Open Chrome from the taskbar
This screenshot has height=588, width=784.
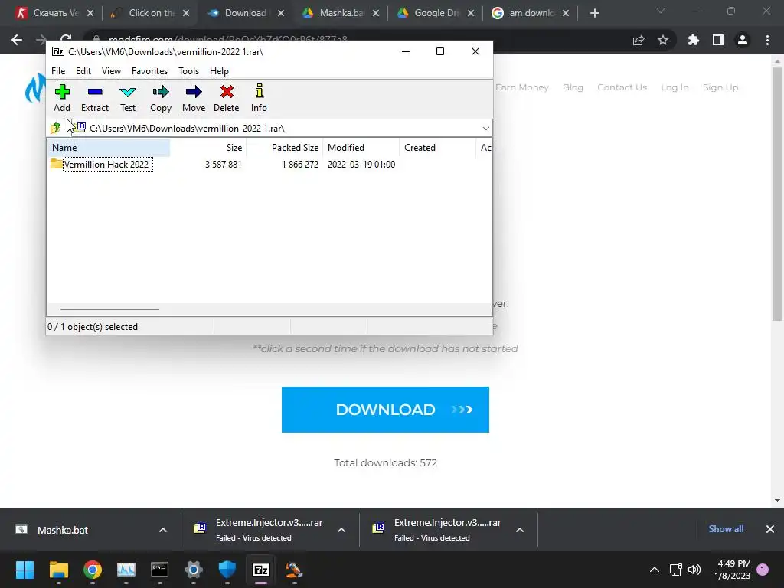coord(93,570)
